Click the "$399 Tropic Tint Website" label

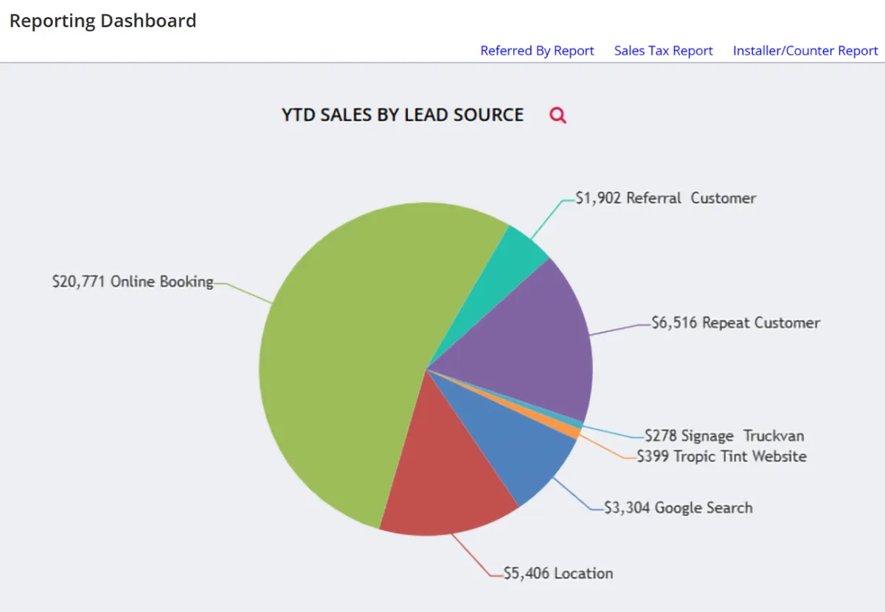pos(722,456)
